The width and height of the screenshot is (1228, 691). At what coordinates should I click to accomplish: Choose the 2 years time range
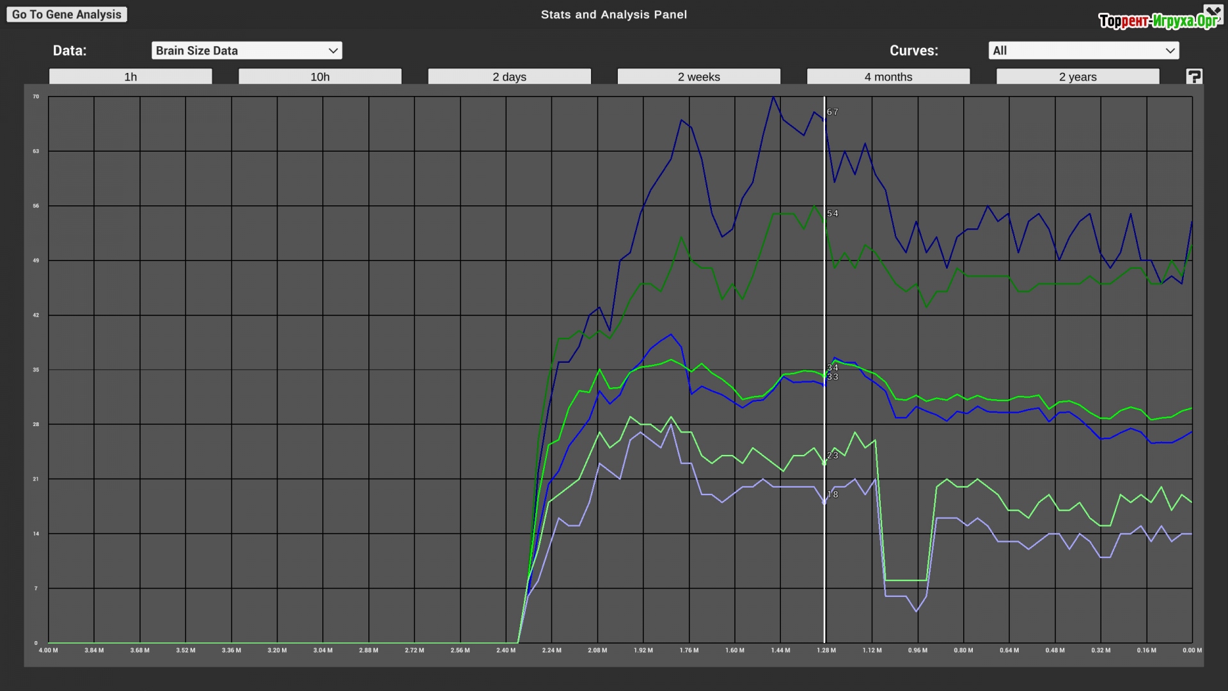1077,77
